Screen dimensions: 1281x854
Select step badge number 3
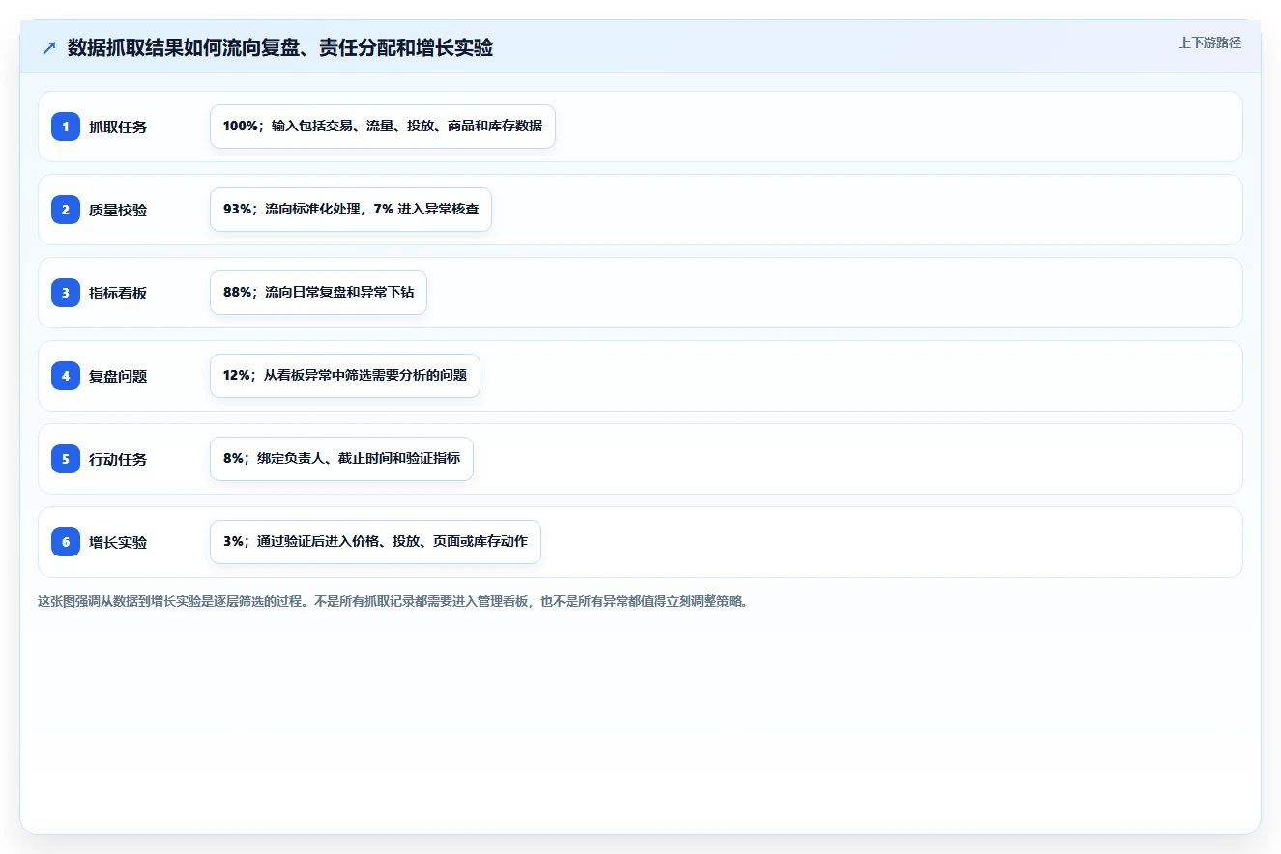pyautogui.click(x=66, y=293)
